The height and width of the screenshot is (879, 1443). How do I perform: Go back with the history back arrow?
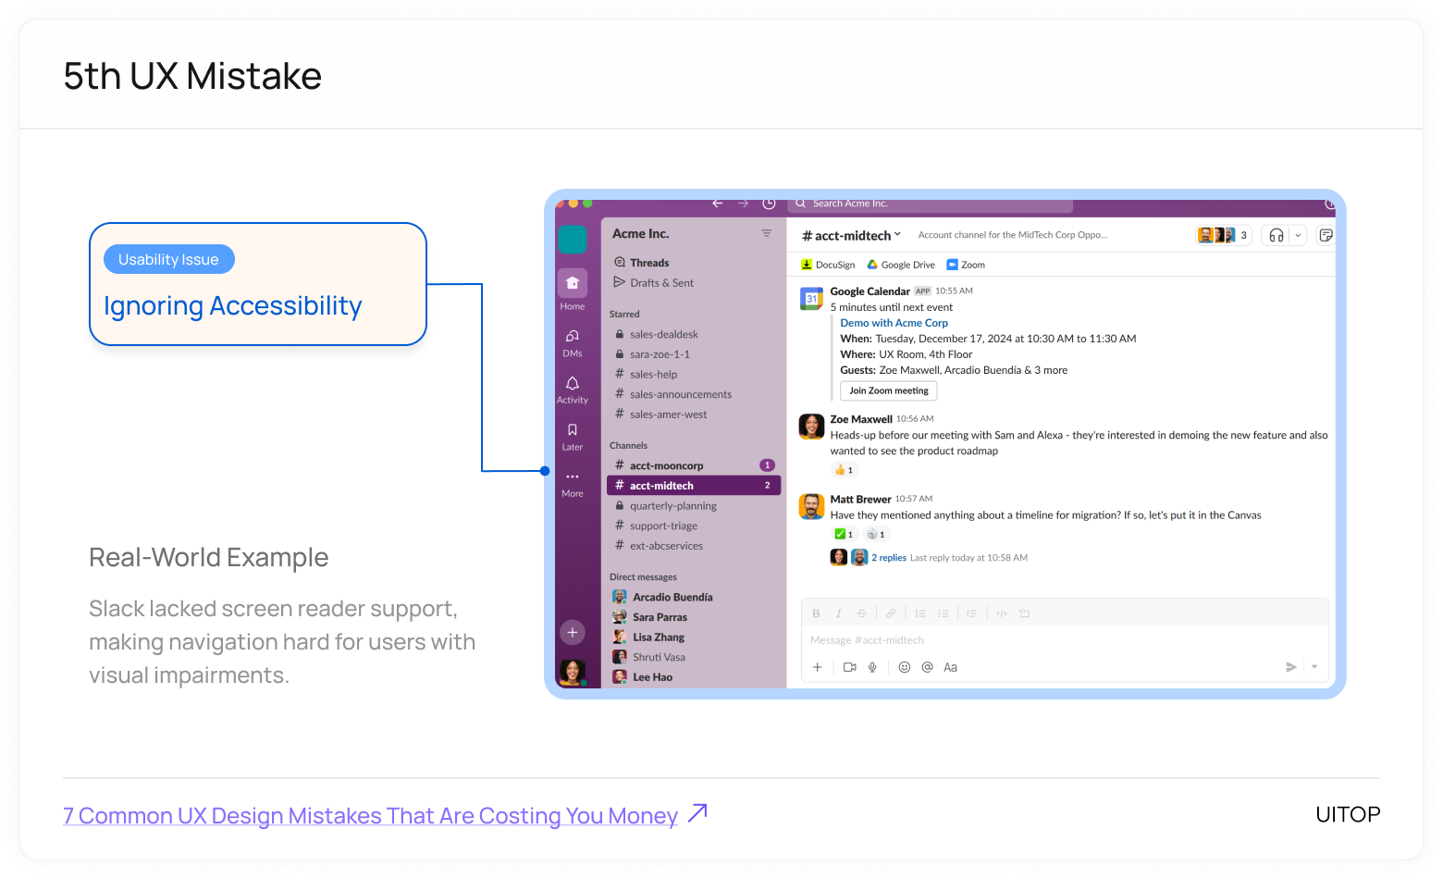(x=718, y=204)
